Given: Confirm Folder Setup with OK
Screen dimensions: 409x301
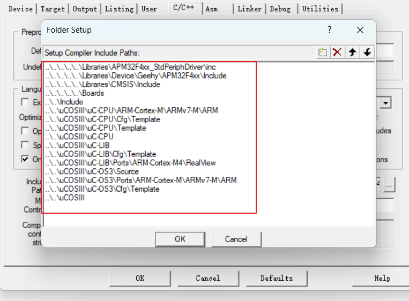Looking at the screenshot, I should pyautogui.click(x=180, y=239).
